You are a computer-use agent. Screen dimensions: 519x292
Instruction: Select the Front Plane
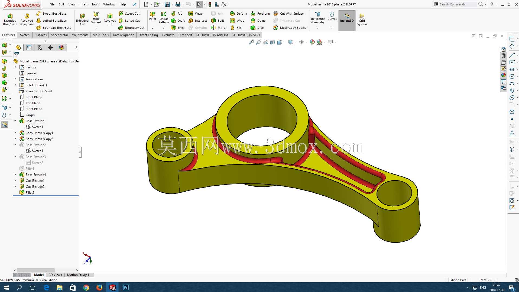(31, 97)
